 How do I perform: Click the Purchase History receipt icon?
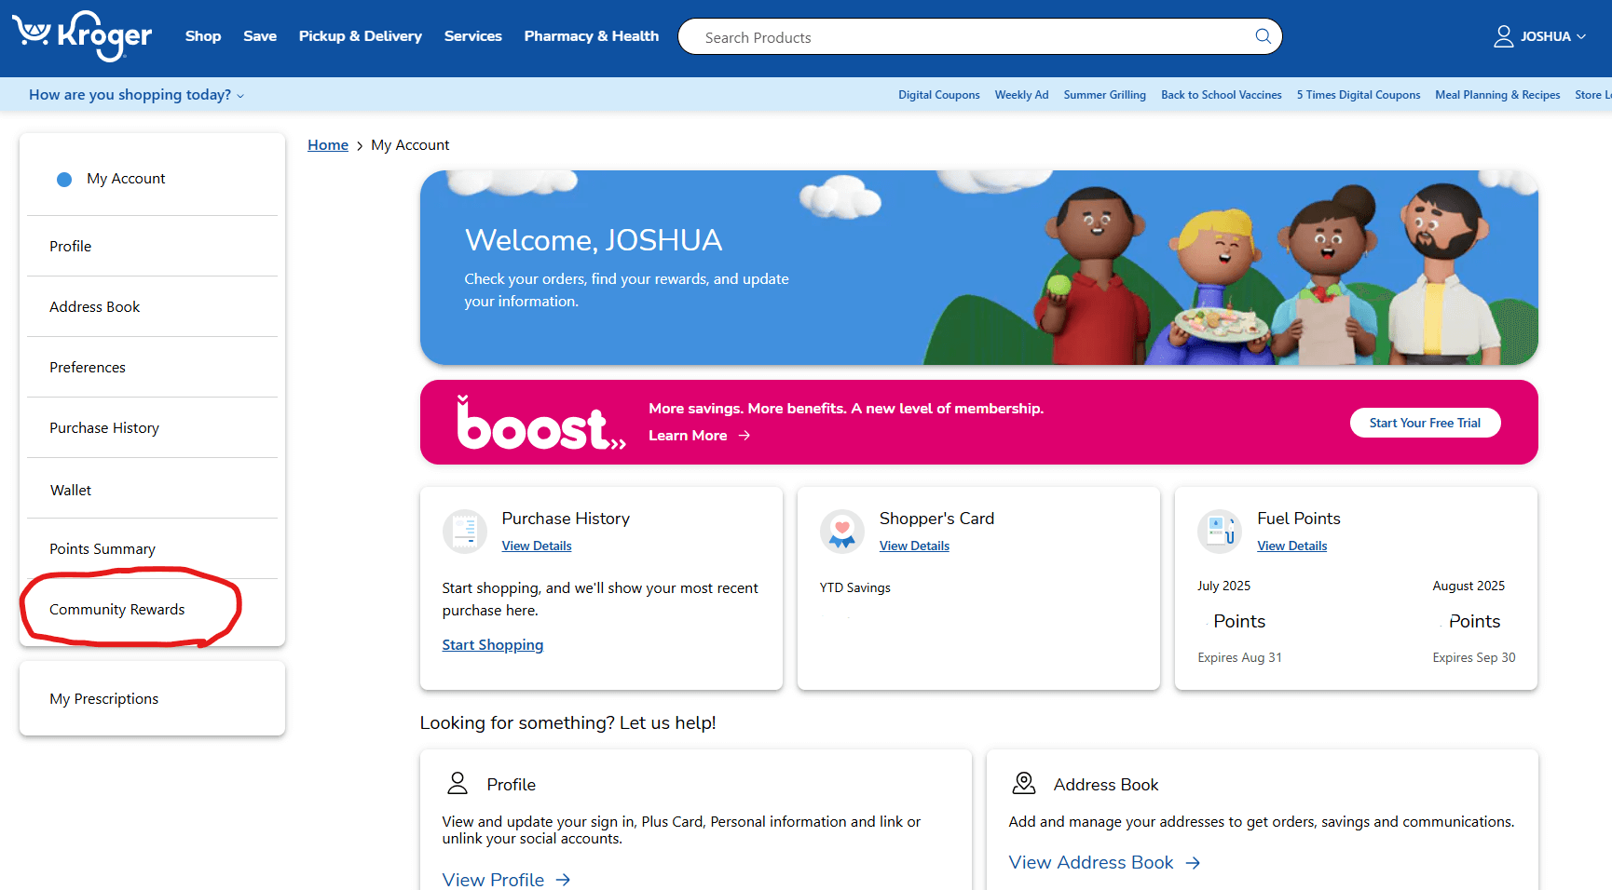[x=464, y=531]
